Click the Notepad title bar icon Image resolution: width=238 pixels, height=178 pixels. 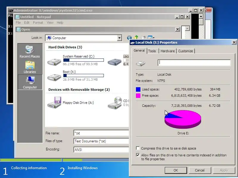tap(18, 17)
